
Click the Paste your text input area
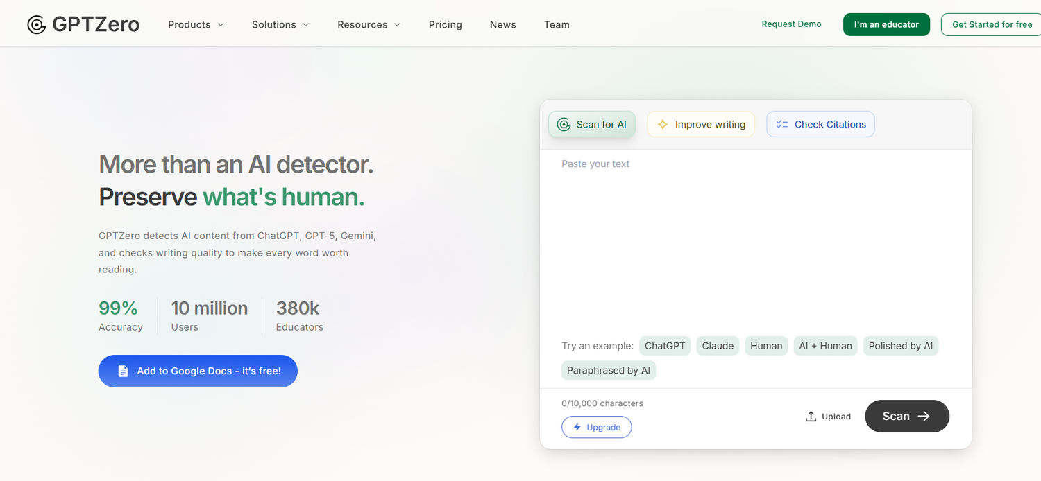pos(755,236)
